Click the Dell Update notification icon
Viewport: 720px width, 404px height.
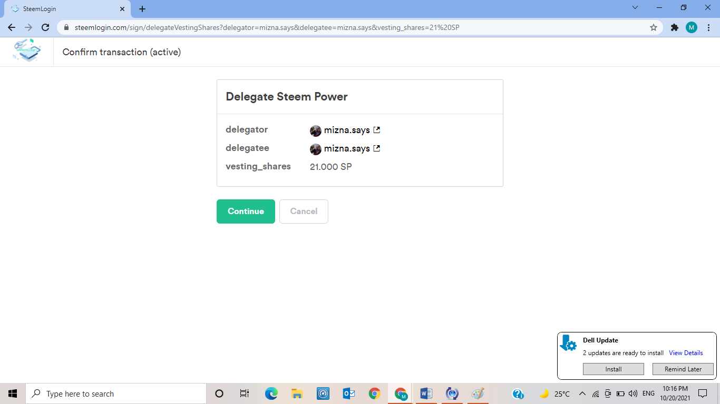coord(568,343)
